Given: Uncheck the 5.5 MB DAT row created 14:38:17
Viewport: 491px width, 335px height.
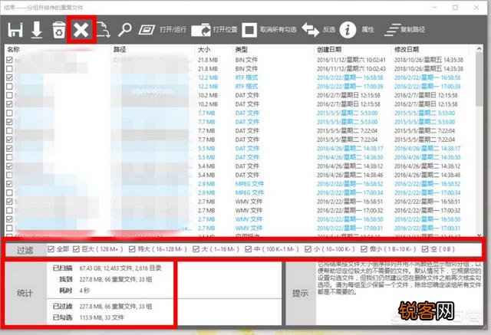Looking at the screenshot, I should pos(9,148).
